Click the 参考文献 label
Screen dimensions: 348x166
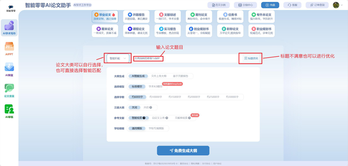point(119,118)
